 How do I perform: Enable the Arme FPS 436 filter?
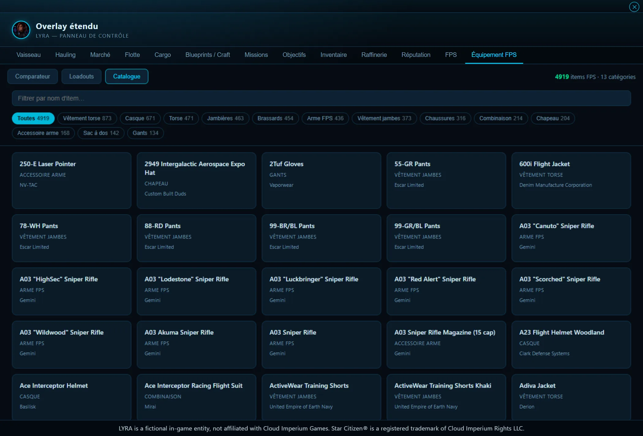point(325,118)
